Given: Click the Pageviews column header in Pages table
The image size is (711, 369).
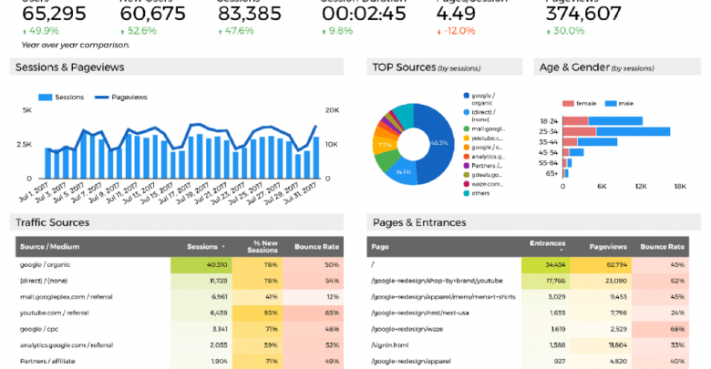Looking at the screenshot, I should pos(608,247).
